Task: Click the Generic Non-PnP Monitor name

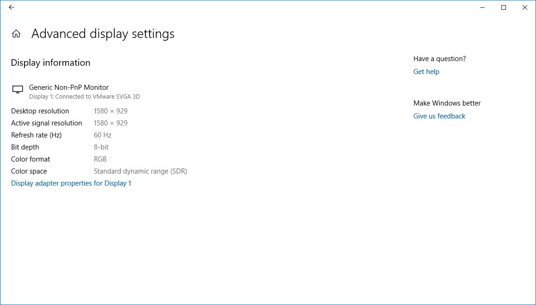Action: (x=69, y=87)
